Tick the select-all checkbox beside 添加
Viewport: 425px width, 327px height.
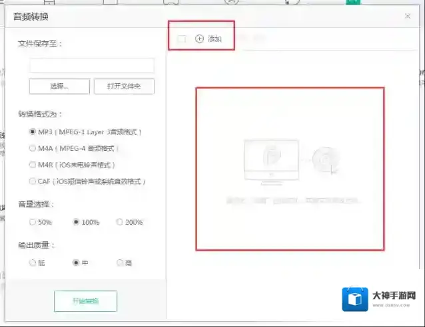(181, 39)
